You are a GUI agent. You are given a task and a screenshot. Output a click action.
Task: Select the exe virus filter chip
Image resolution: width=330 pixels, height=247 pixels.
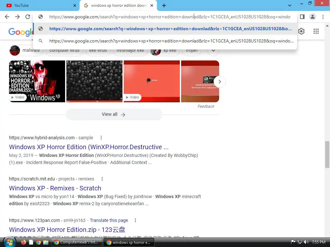pyautogui.click(x=98, y=50)
